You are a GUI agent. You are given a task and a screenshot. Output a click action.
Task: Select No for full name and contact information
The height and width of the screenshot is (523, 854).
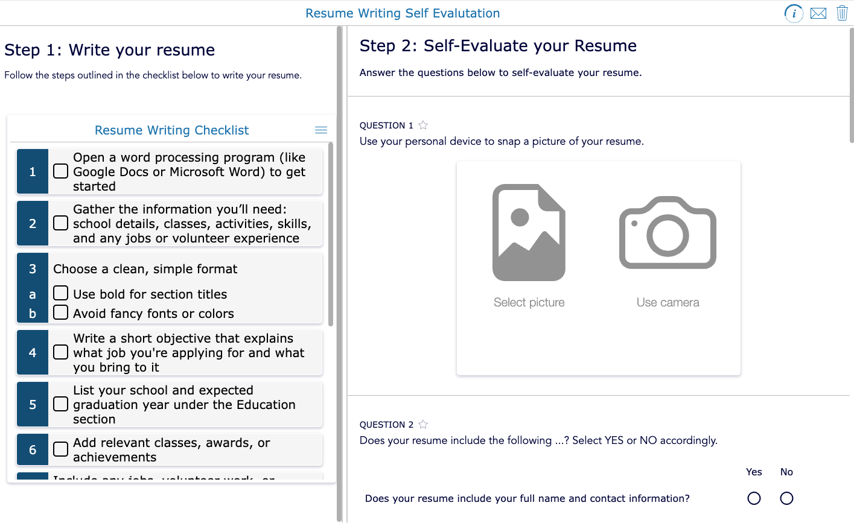point(786,498)
